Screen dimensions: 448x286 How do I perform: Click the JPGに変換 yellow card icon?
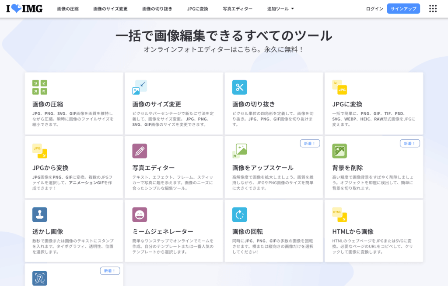coord(339,87)
